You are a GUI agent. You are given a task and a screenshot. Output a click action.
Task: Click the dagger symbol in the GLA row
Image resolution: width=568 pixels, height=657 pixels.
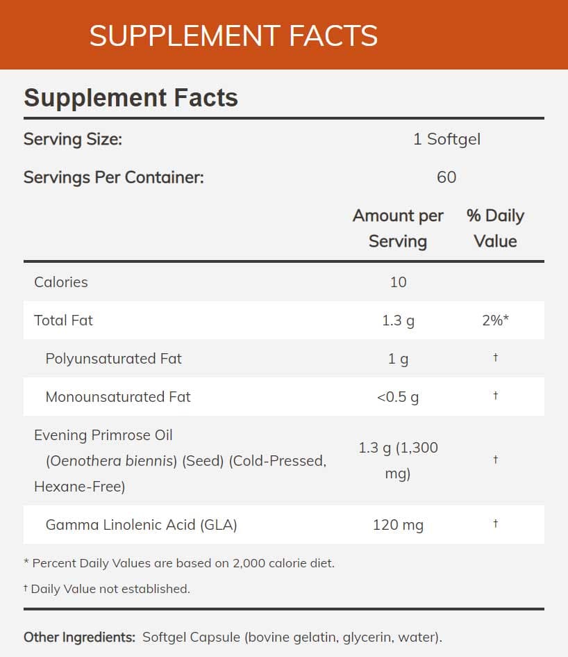tap(495, 524)
